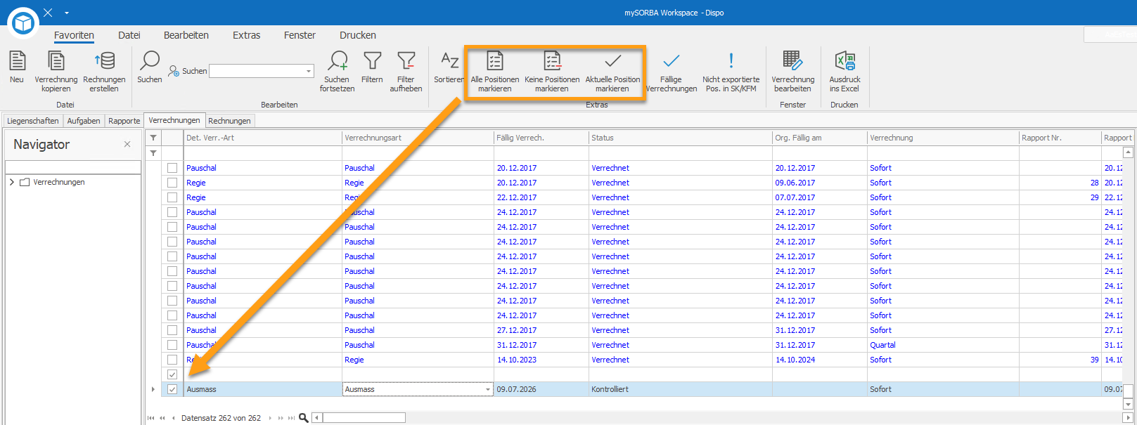1137x425 pixels.
Task: Open the Datei ribbon tab
Action: coord(129,35)
